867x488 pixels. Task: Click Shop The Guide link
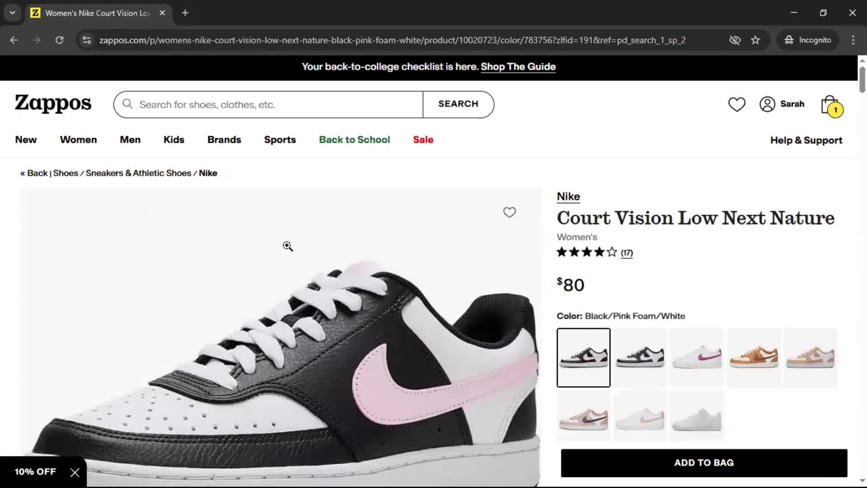[518, 67]
